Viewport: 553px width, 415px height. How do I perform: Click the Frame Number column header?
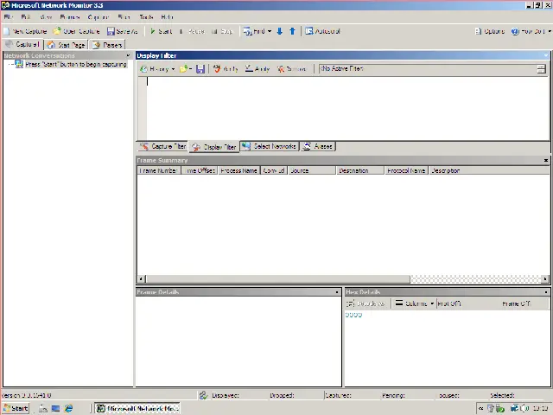pos(159,170)
